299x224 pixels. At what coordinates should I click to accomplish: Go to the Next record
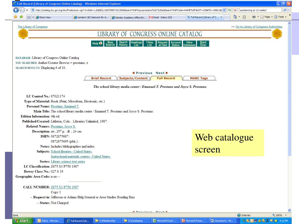162,73
